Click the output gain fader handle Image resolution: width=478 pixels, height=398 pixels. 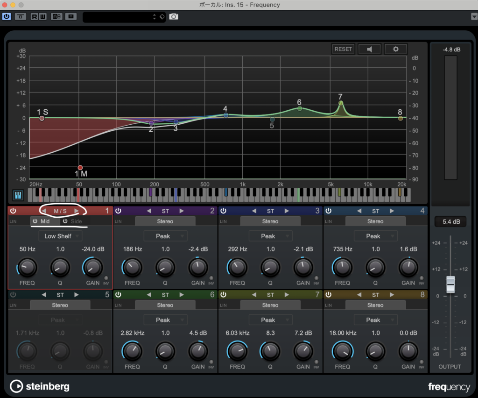coord(450,284)
